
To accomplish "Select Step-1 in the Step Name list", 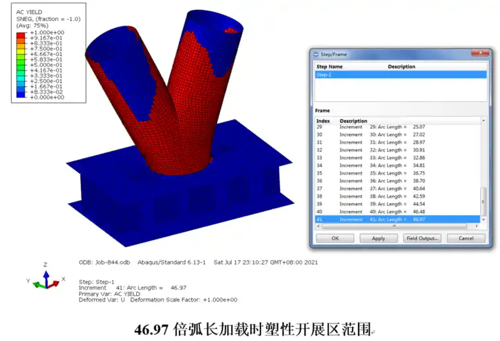I will [401, 74].
